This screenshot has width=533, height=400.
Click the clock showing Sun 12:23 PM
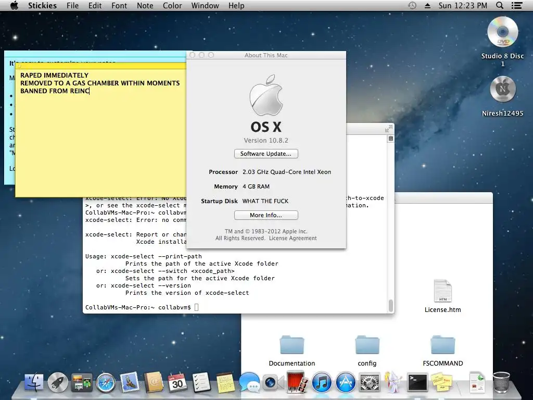(463, 5)
